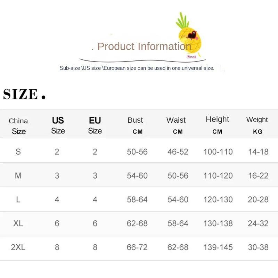Select the S size row label
Screen dimensions: 278x278
pyautogui.click(x=18, y=152)
